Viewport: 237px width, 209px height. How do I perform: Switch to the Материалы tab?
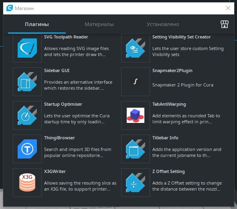click(99, 24)
